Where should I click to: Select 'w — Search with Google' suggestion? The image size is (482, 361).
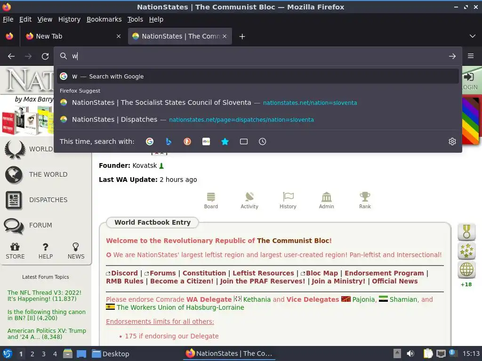(257, 77)
